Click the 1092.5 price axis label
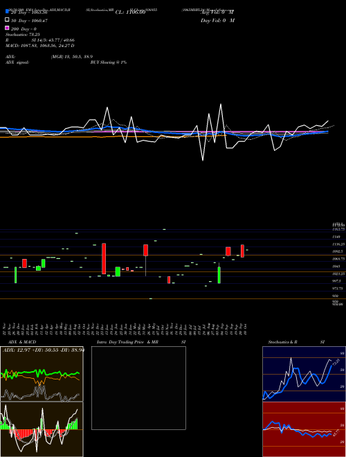Image resolution: width=346 pixels, height=457 pixels. tap(338, 251)
